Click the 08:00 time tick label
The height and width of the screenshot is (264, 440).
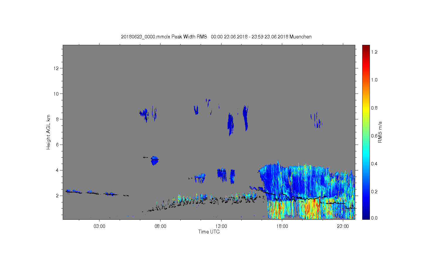pyautogui.click(x=160, y=226)
